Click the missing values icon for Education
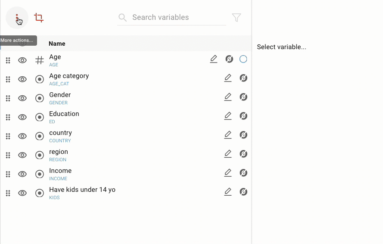Screen dimensions: 383x244 (243, 116)
